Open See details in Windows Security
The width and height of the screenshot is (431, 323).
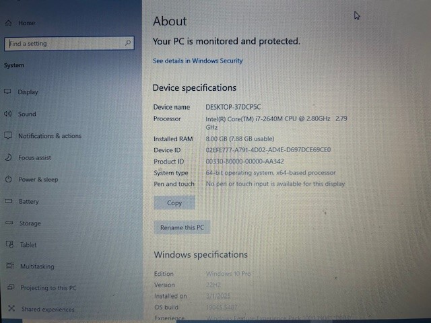(x=197, y=61)
